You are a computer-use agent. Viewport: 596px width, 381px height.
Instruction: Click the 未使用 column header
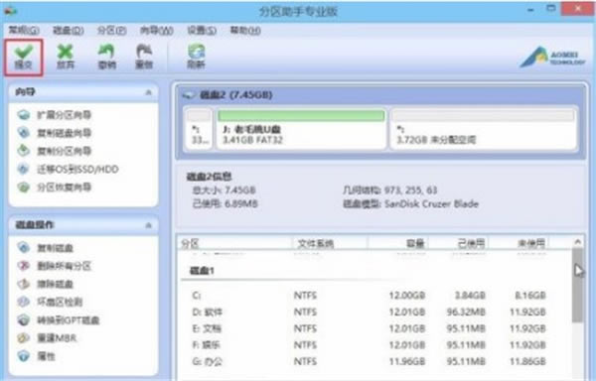(519, 243)
